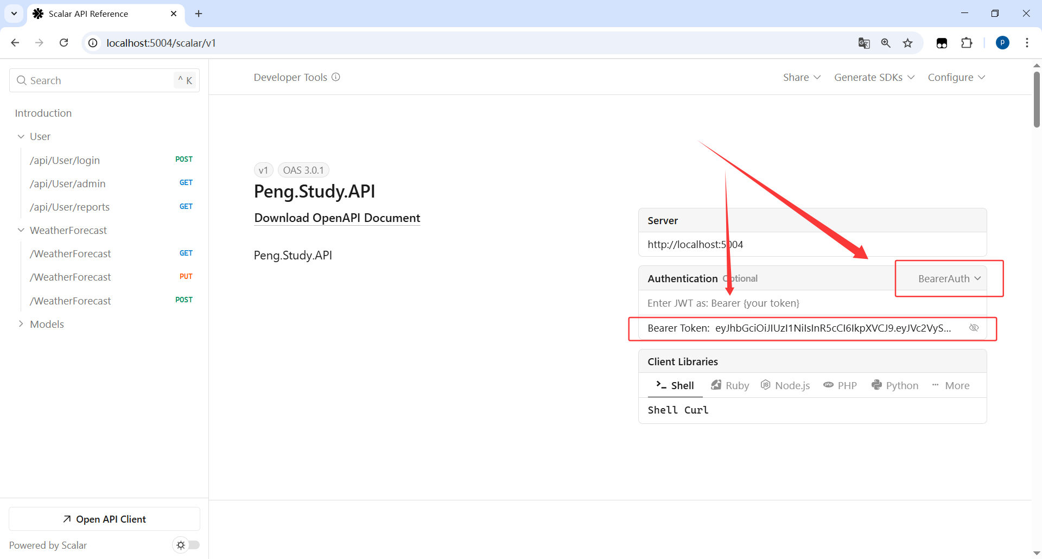The width and height of the screenshot is (1042, 559).
Task: Open the /WeatherForecast POST endpoint
Action: point(111,301)
